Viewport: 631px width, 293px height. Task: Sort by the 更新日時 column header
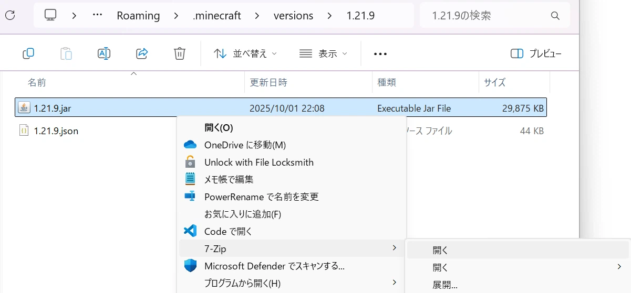268,82
